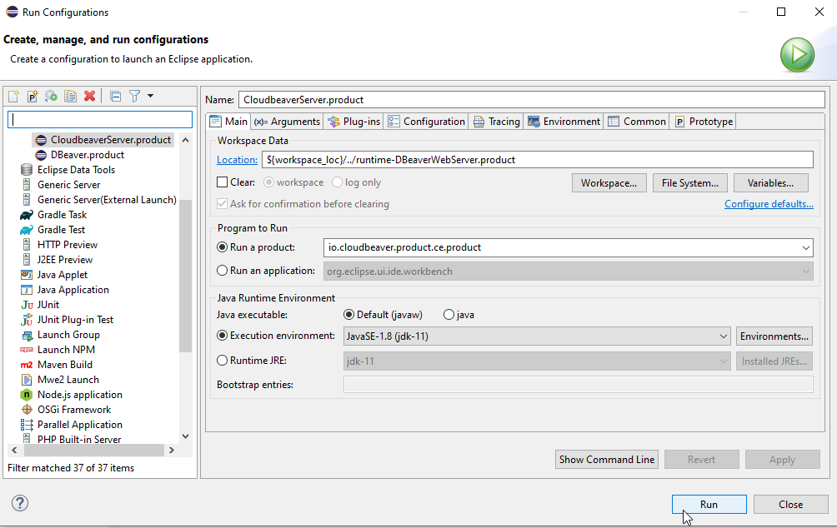
Task: Switch to the Arguments tab
Action: coord(286,121)
